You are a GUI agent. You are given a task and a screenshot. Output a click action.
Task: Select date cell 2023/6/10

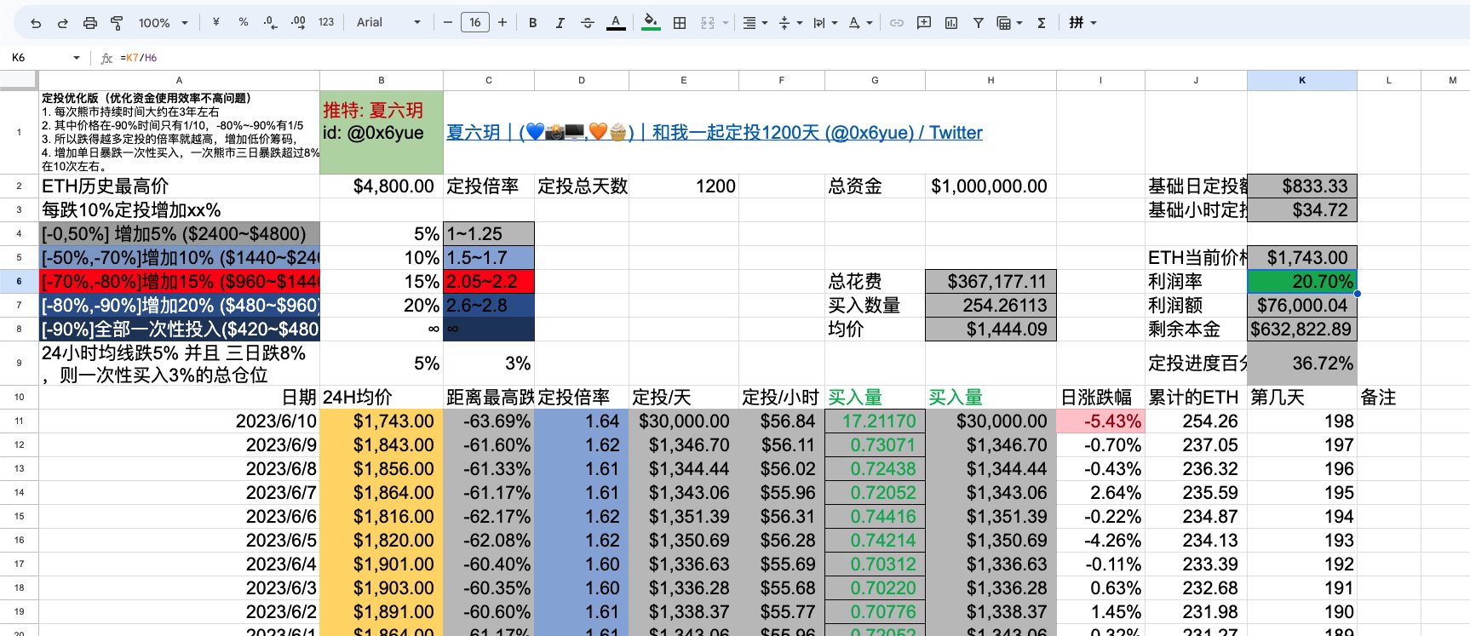click(179, 421)
